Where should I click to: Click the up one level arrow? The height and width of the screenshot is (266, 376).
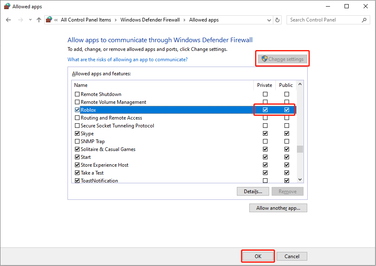[38, 19]
